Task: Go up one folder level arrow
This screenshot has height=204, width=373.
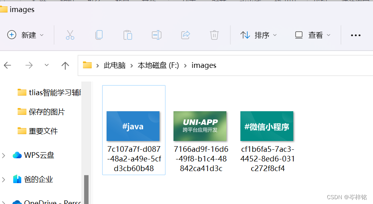Action: click(x=65, y=65)
